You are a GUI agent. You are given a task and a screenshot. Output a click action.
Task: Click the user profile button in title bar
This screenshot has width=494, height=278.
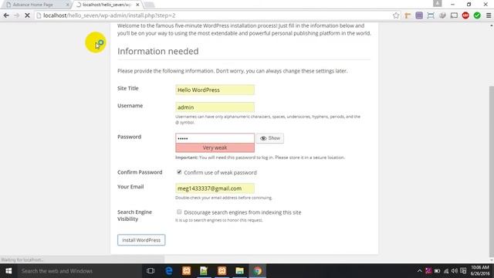[x=438, y=3]
